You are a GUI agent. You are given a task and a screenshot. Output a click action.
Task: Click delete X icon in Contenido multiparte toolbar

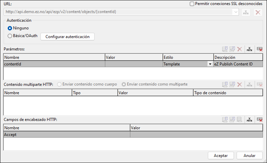(x=240, y=85)
